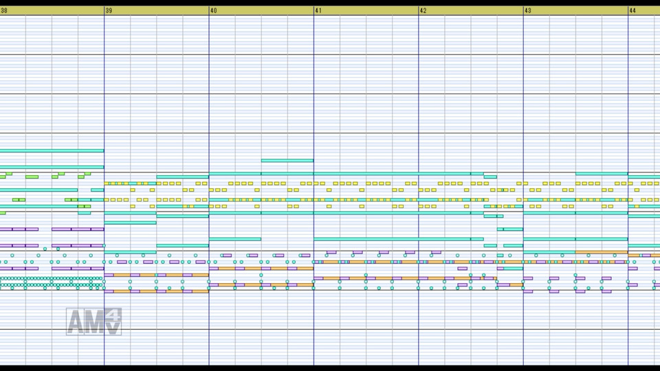This screenshot has width=660, height=371.
Task: Select the topmost long cyan note in measure 38
Action: pos(52,150)
